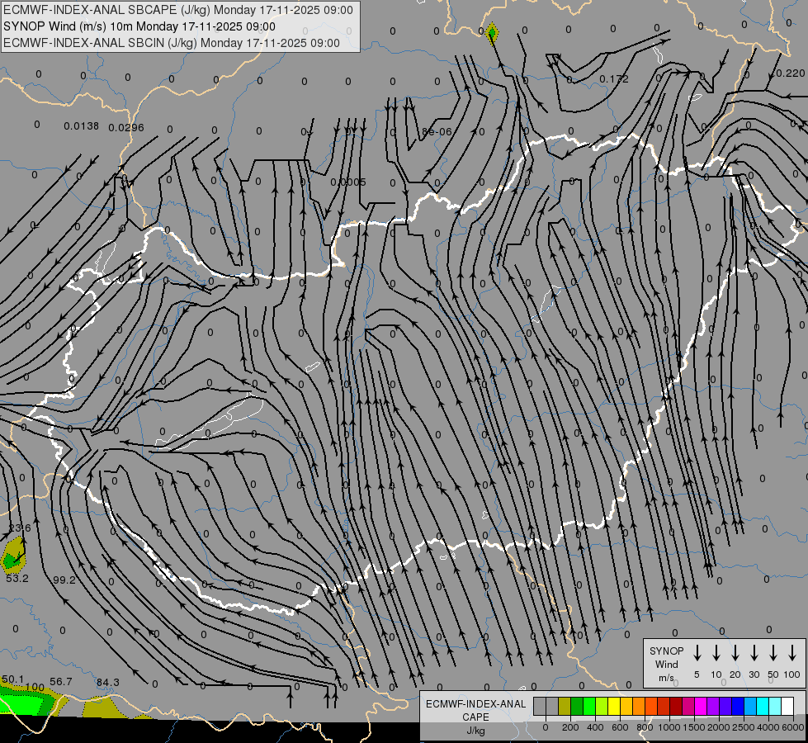Click the '56.7' value at bottom left
The image size is (808, 743).
pos(61,682)
